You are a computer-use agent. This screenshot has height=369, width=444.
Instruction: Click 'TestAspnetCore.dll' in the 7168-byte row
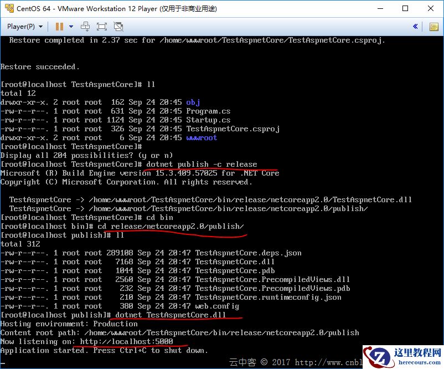[235, 262]
